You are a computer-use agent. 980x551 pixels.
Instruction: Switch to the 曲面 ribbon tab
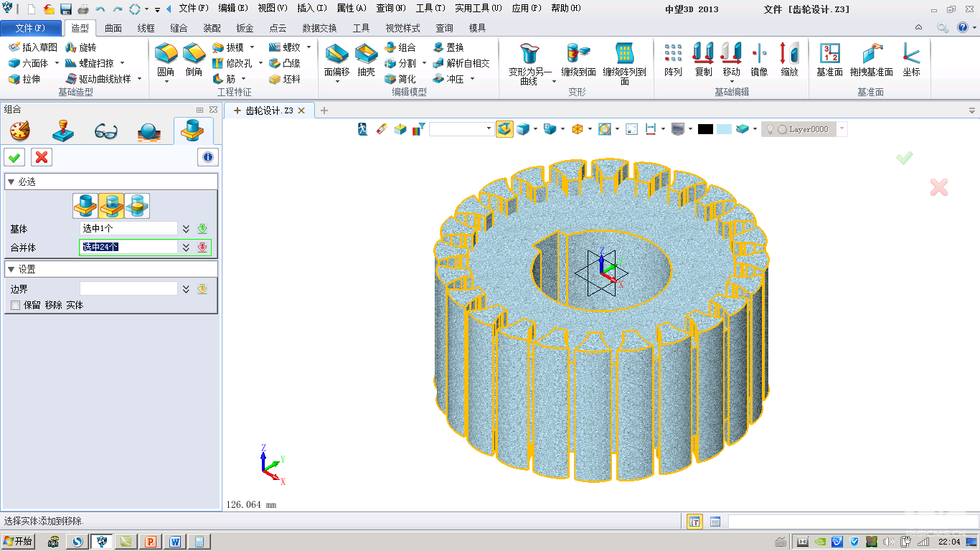pos(113,28)
